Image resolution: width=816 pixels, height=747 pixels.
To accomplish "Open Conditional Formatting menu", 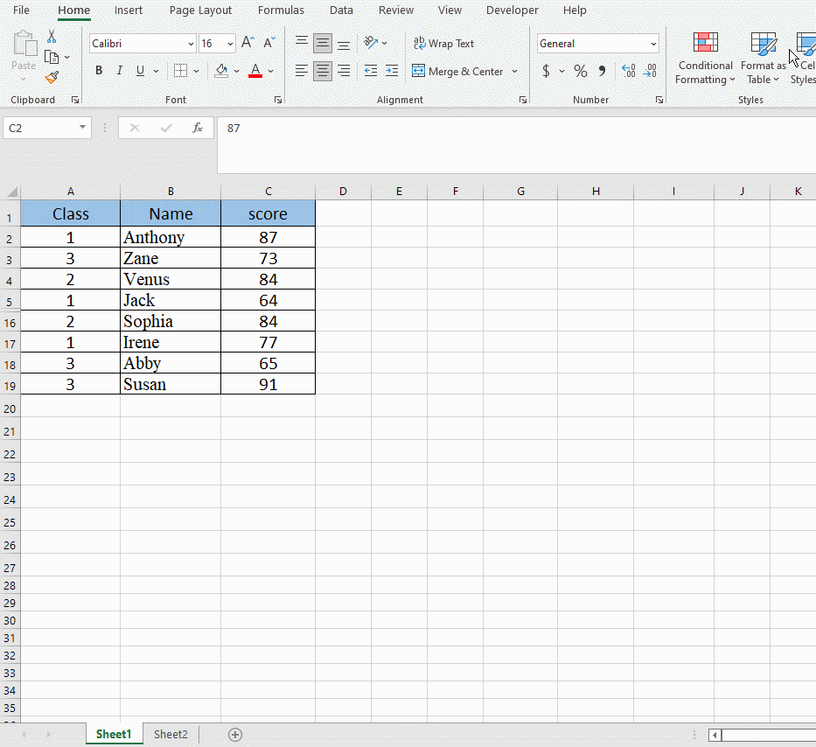I will click(x=705, y=57).
